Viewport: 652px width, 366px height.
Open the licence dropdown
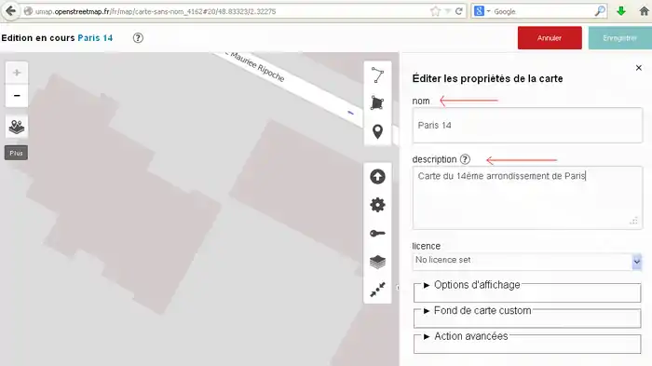(527, 261)
